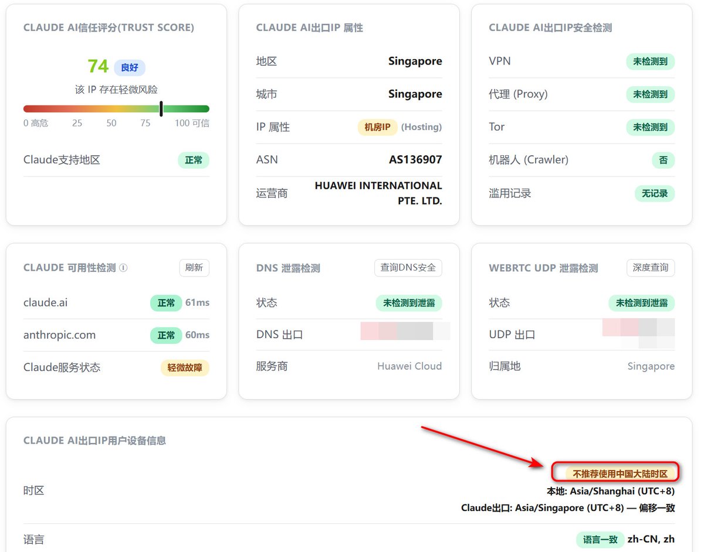
Task: Click the 正常 badge for Claude支持地区
Action: pyautogui.click(x=194, y=160)
